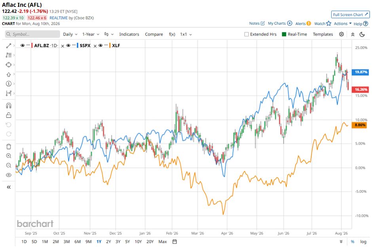
Task: Select the trend line drawing tool
Action: (9, 46)
